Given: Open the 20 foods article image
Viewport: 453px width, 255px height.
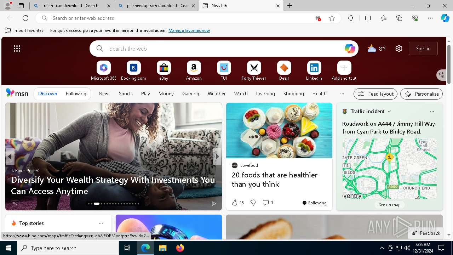Looking at the screenshot, I should (279, 130).
